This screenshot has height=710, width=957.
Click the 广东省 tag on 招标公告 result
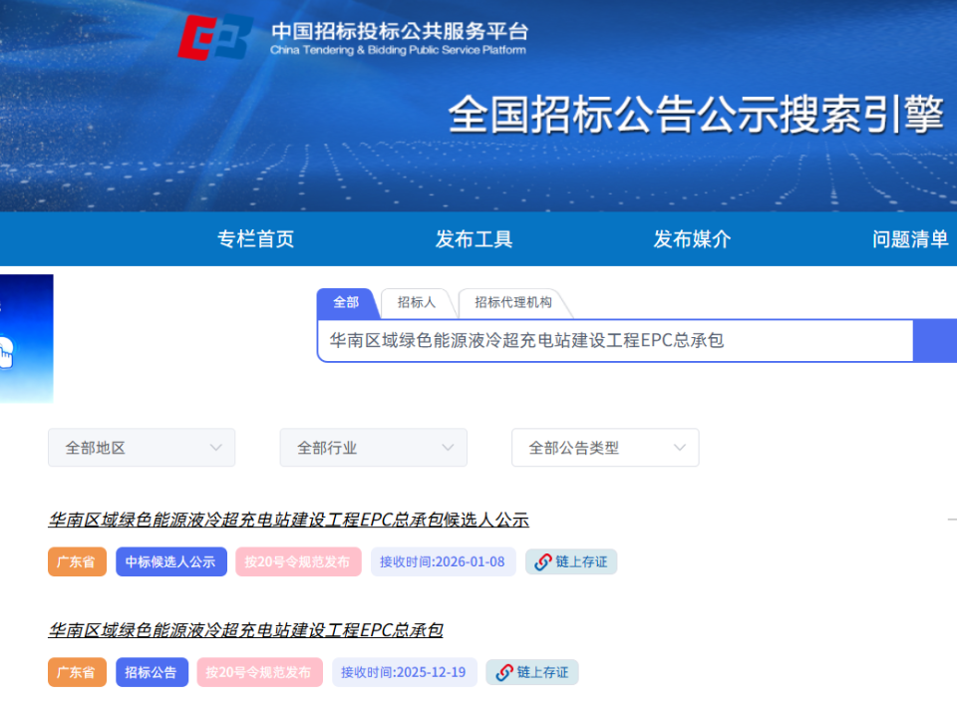click(x=77, y=672)
